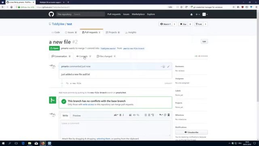
Task: Open the Windows Start menu
Action: [3, 143]
